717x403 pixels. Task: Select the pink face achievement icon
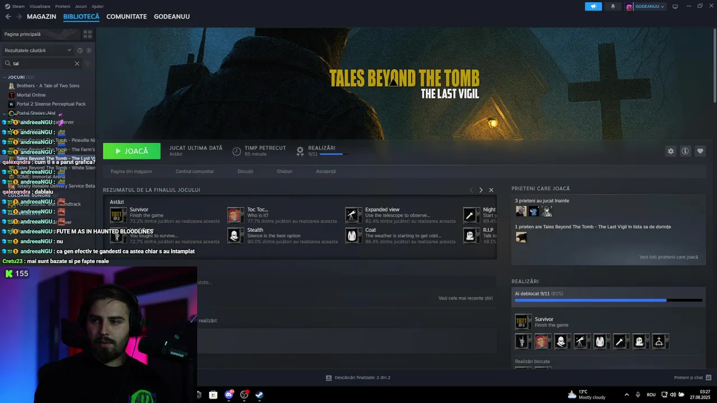pos(542,341)
